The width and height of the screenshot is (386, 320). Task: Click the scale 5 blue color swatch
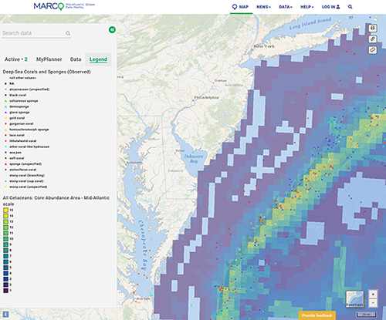[x=5, y=268]
